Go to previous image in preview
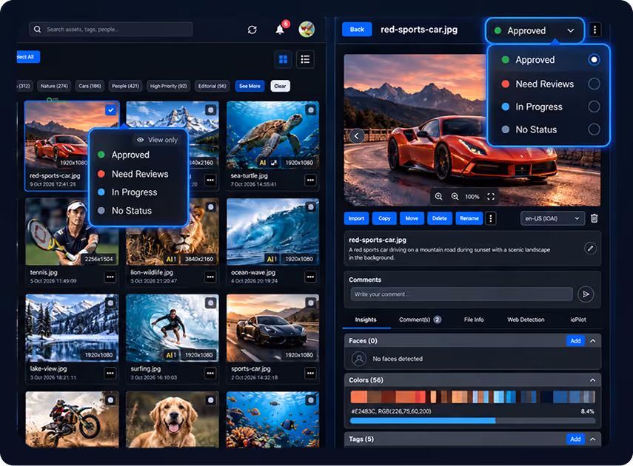 (x=356, y=136)
